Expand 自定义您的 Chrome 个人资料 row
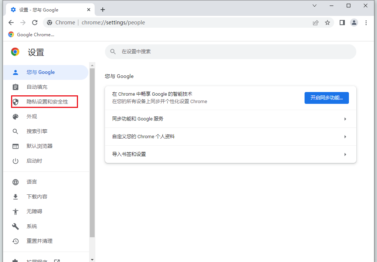This screenshot has height=262, width=377. coord(230,136)
